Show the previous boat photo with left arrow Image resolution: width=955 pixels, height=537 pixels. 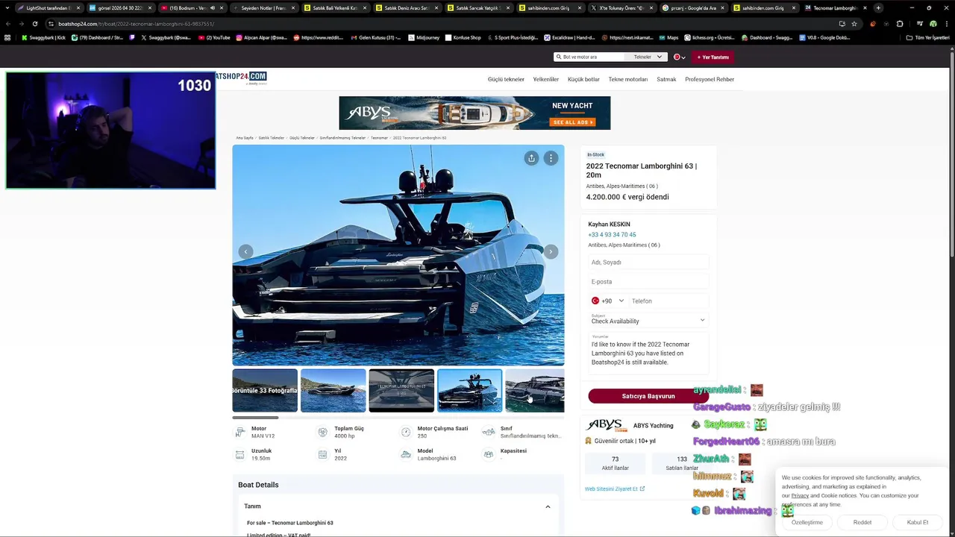pyautogui.click(x=245, y=252)
